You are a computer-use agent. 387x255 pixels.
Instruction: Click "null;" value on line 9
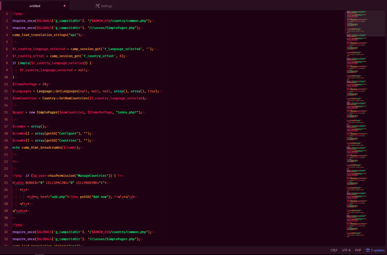click(83, 70)
